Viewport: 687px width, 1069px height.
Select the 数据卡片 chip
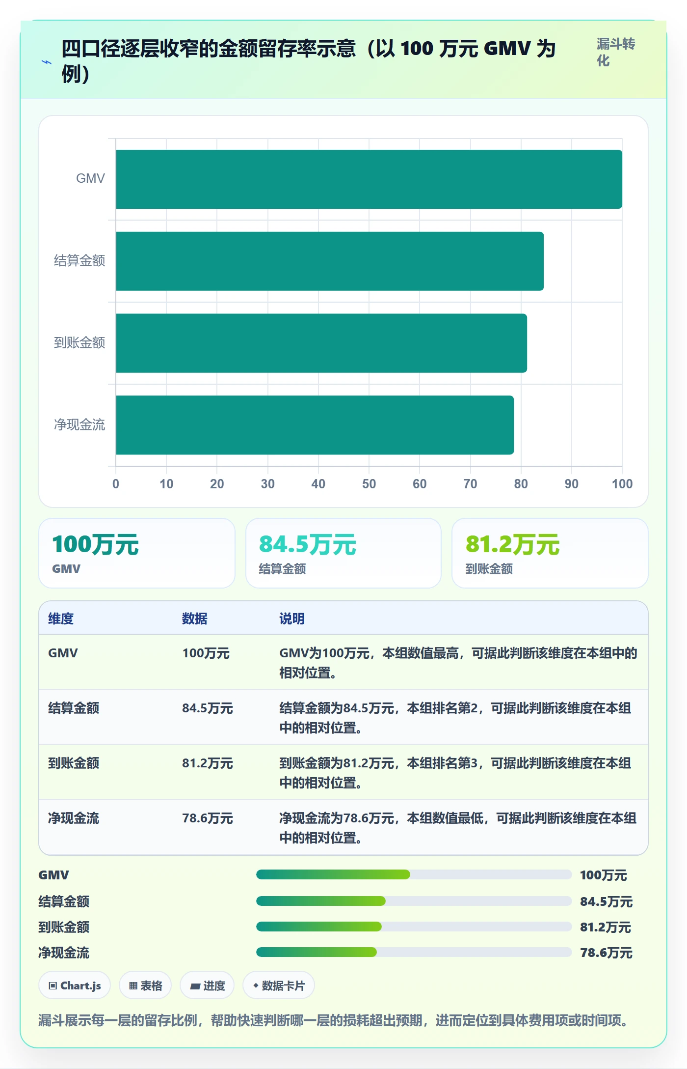[279, 985]
